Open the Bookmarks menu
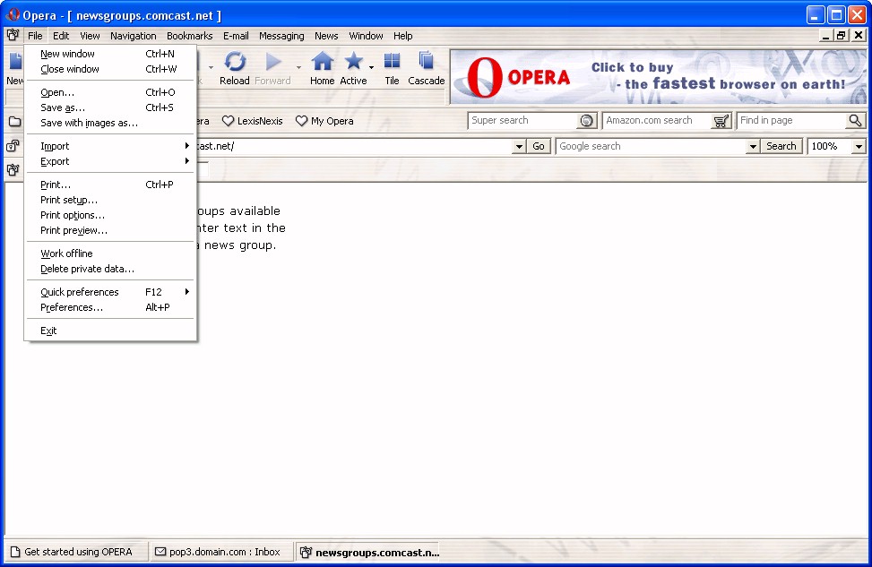The image size is (872, 567). point(189,36)
